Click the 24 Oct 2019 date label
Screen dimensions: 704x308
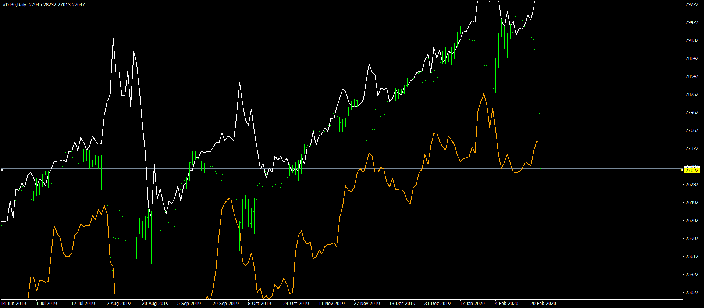point(296,304)
